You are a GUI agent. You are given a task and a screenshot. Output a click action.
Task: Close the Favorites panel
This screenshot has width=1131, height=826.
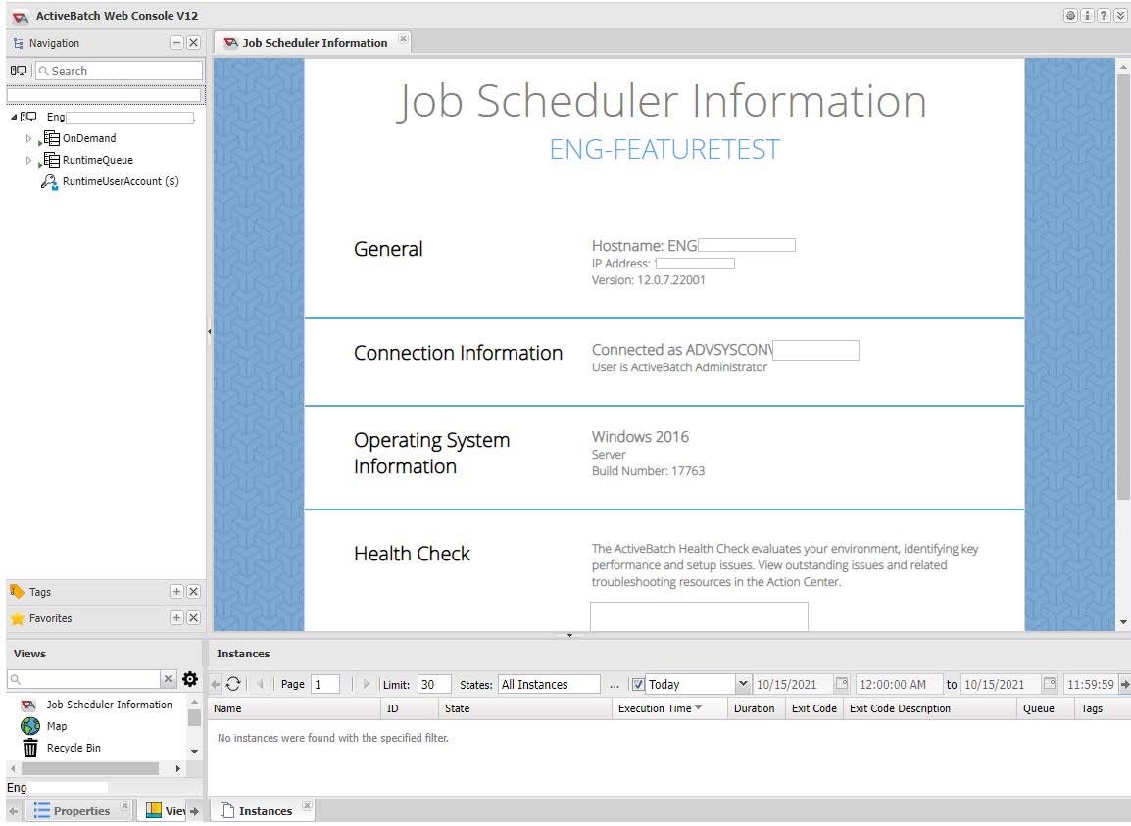193,617
